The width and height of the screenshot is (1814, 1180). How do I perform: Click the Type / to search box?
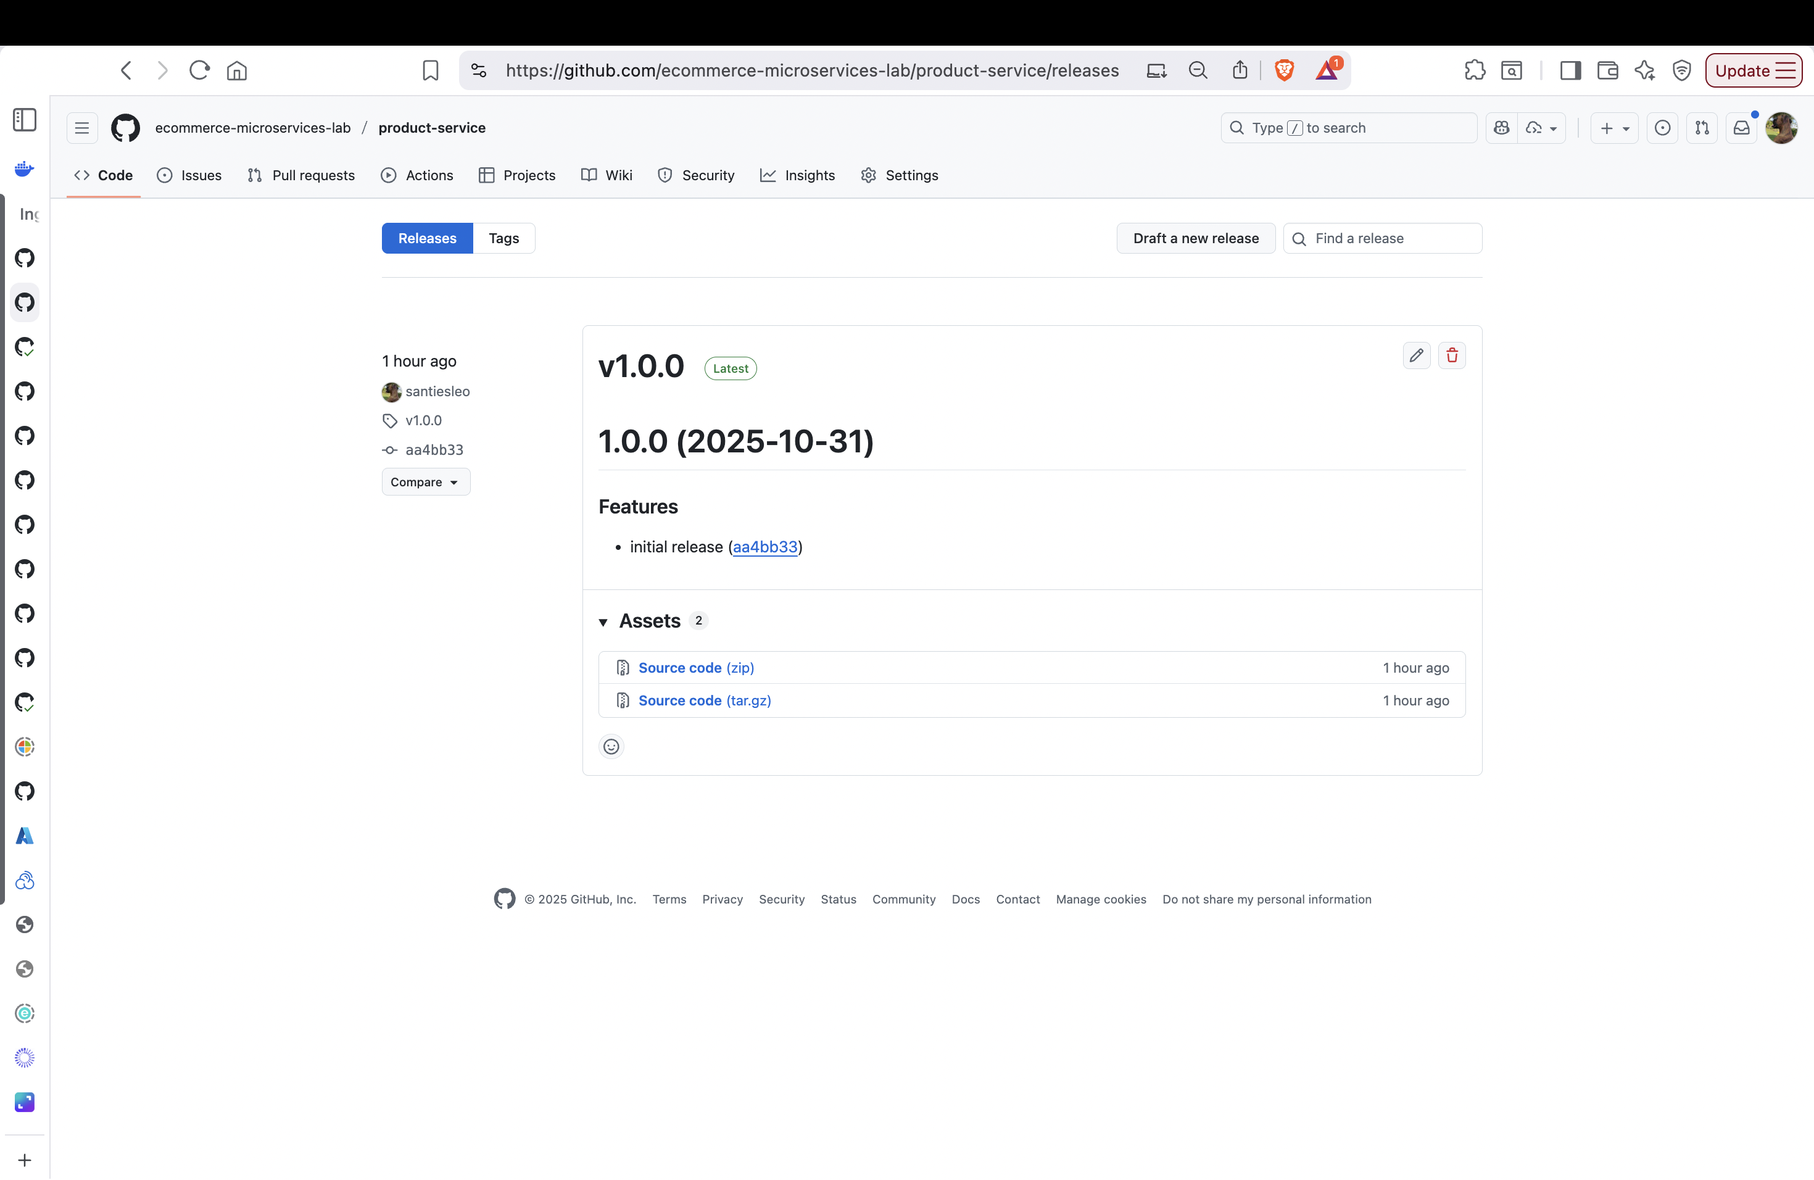[1348, 128]
